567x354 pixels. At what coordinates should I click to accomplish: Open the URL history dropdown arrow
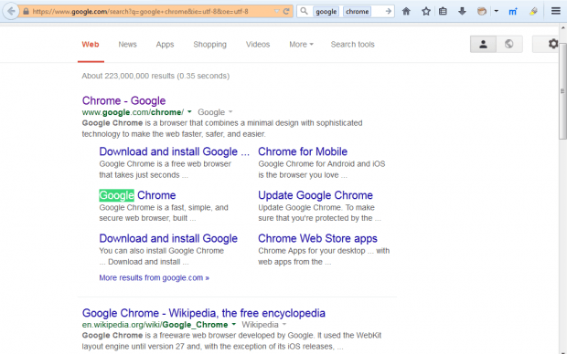[x=277, y=12]
